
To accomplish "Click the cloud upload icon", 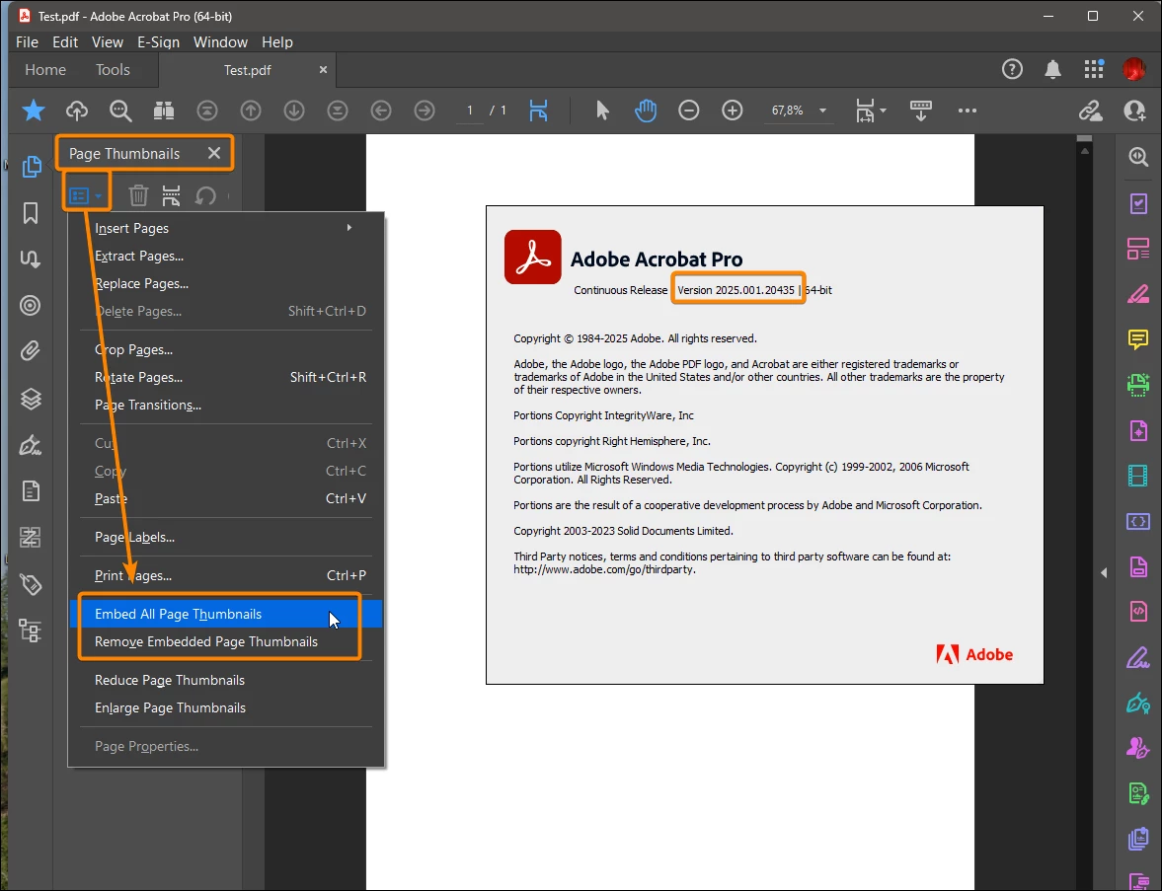I will [77, 111].
